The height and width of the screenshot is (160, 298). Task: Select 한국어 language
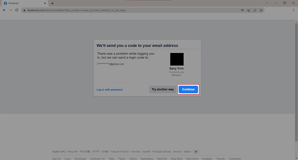(x=96, y=152)
